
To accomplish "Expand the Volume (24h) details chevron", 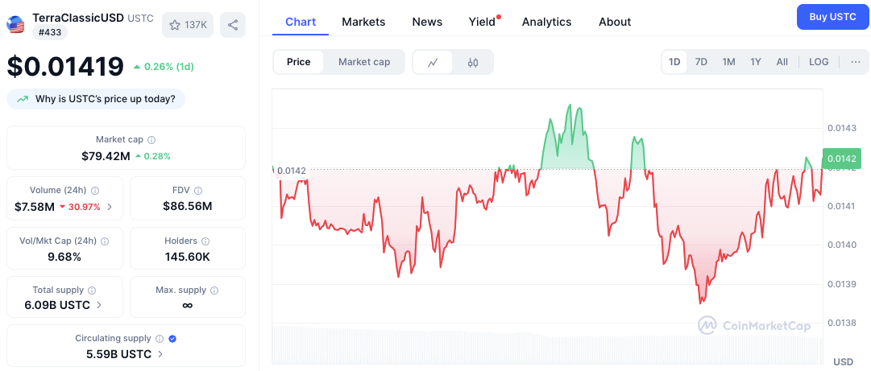I will [x=110, y=207].
